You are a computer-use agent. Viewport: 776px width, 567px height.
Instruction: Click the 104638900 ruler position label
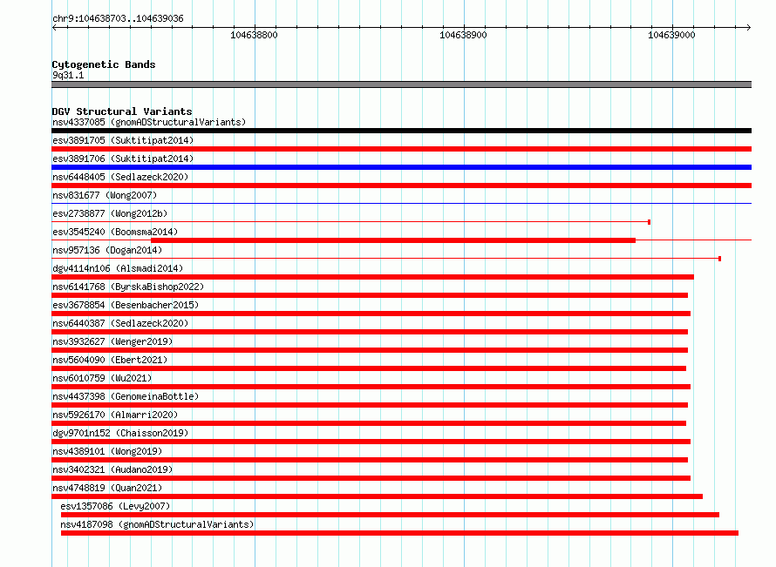pyautogui.click(x=463, y=35)
